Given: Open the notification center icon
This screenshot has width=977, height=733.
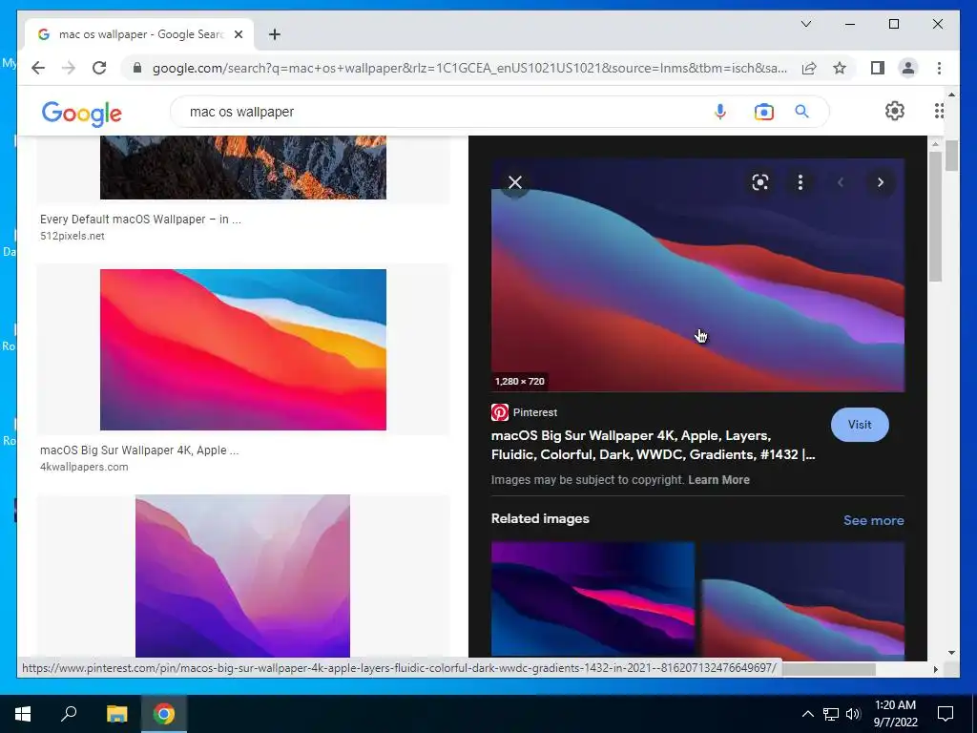Looking at the screenshot, I should 946,714.
